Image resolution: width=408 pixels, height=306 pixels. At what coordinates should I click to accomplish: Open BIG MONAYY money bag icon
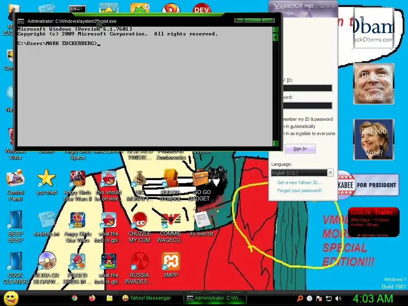139,185
